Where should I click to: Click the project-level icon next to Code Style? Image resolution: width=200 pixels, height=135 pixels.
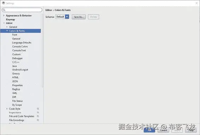tap(38, 109)
